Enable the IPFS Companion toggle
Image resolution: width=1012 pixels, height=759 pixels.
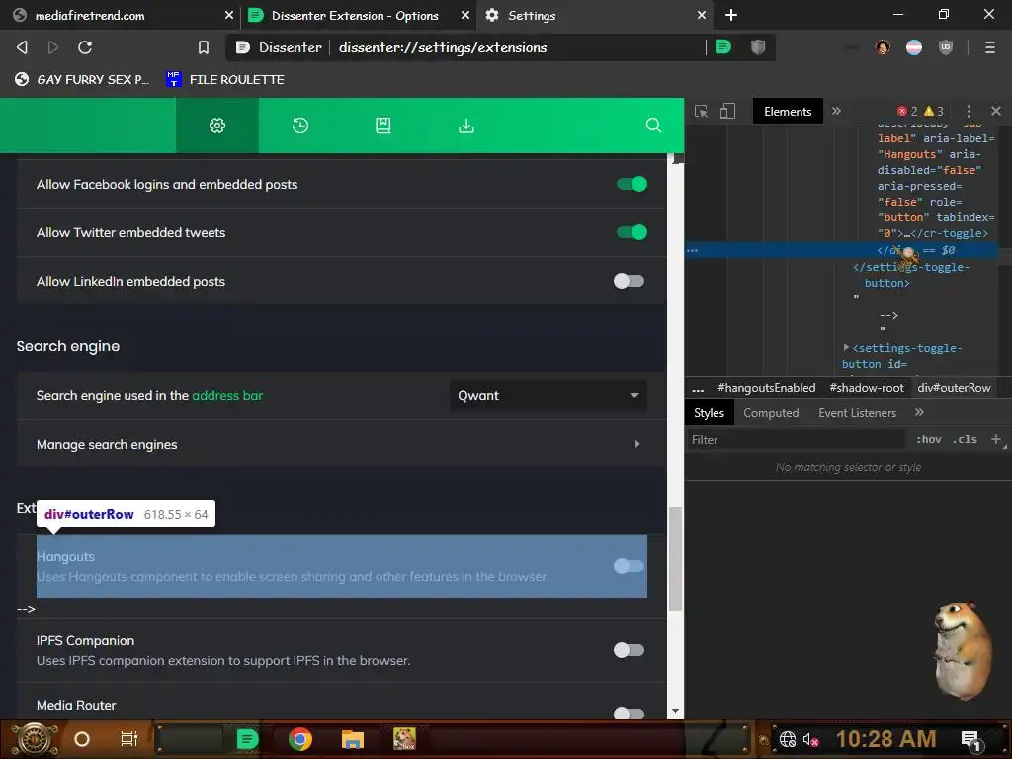pyautogui.click(x=630, y=650)
